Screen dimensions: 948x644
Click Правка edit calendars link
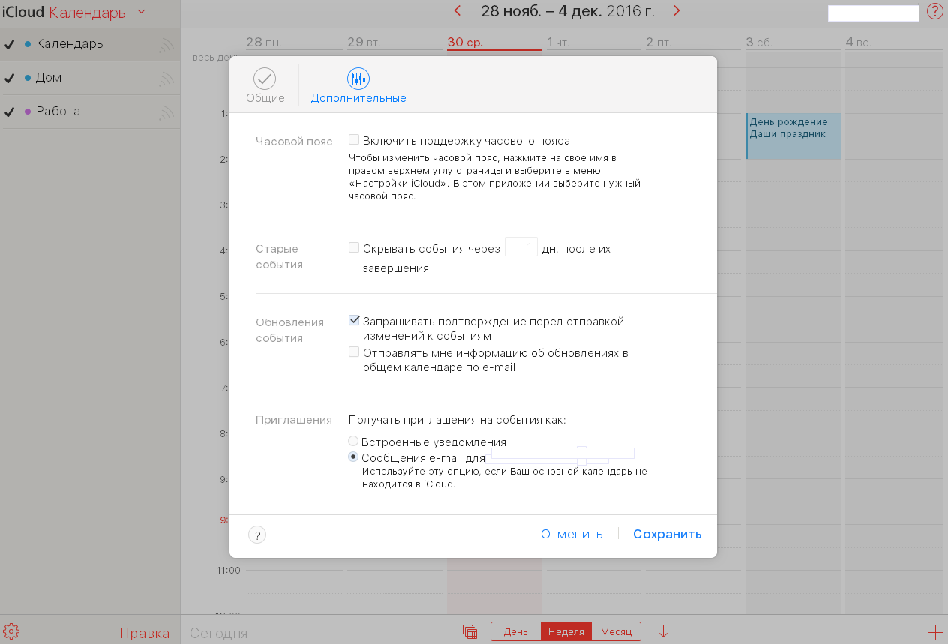(145, 633)
